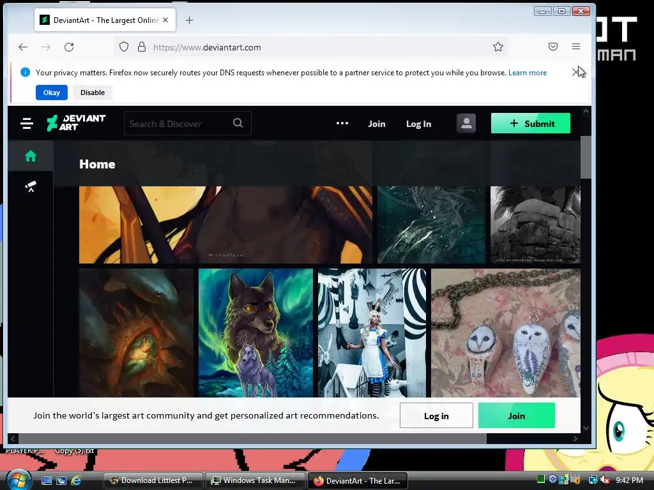Screen dimensions: 654x490
Task: Close the DeviantArt browser tab
Action: click(165, 20)
